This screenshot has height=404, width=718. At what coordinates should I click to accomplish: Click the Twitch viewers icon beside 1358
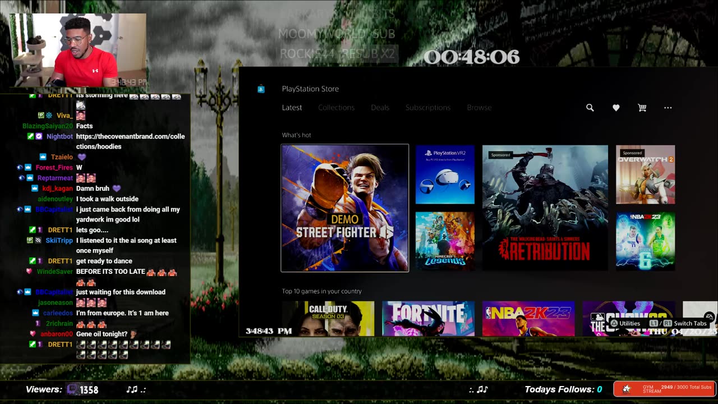72,389
